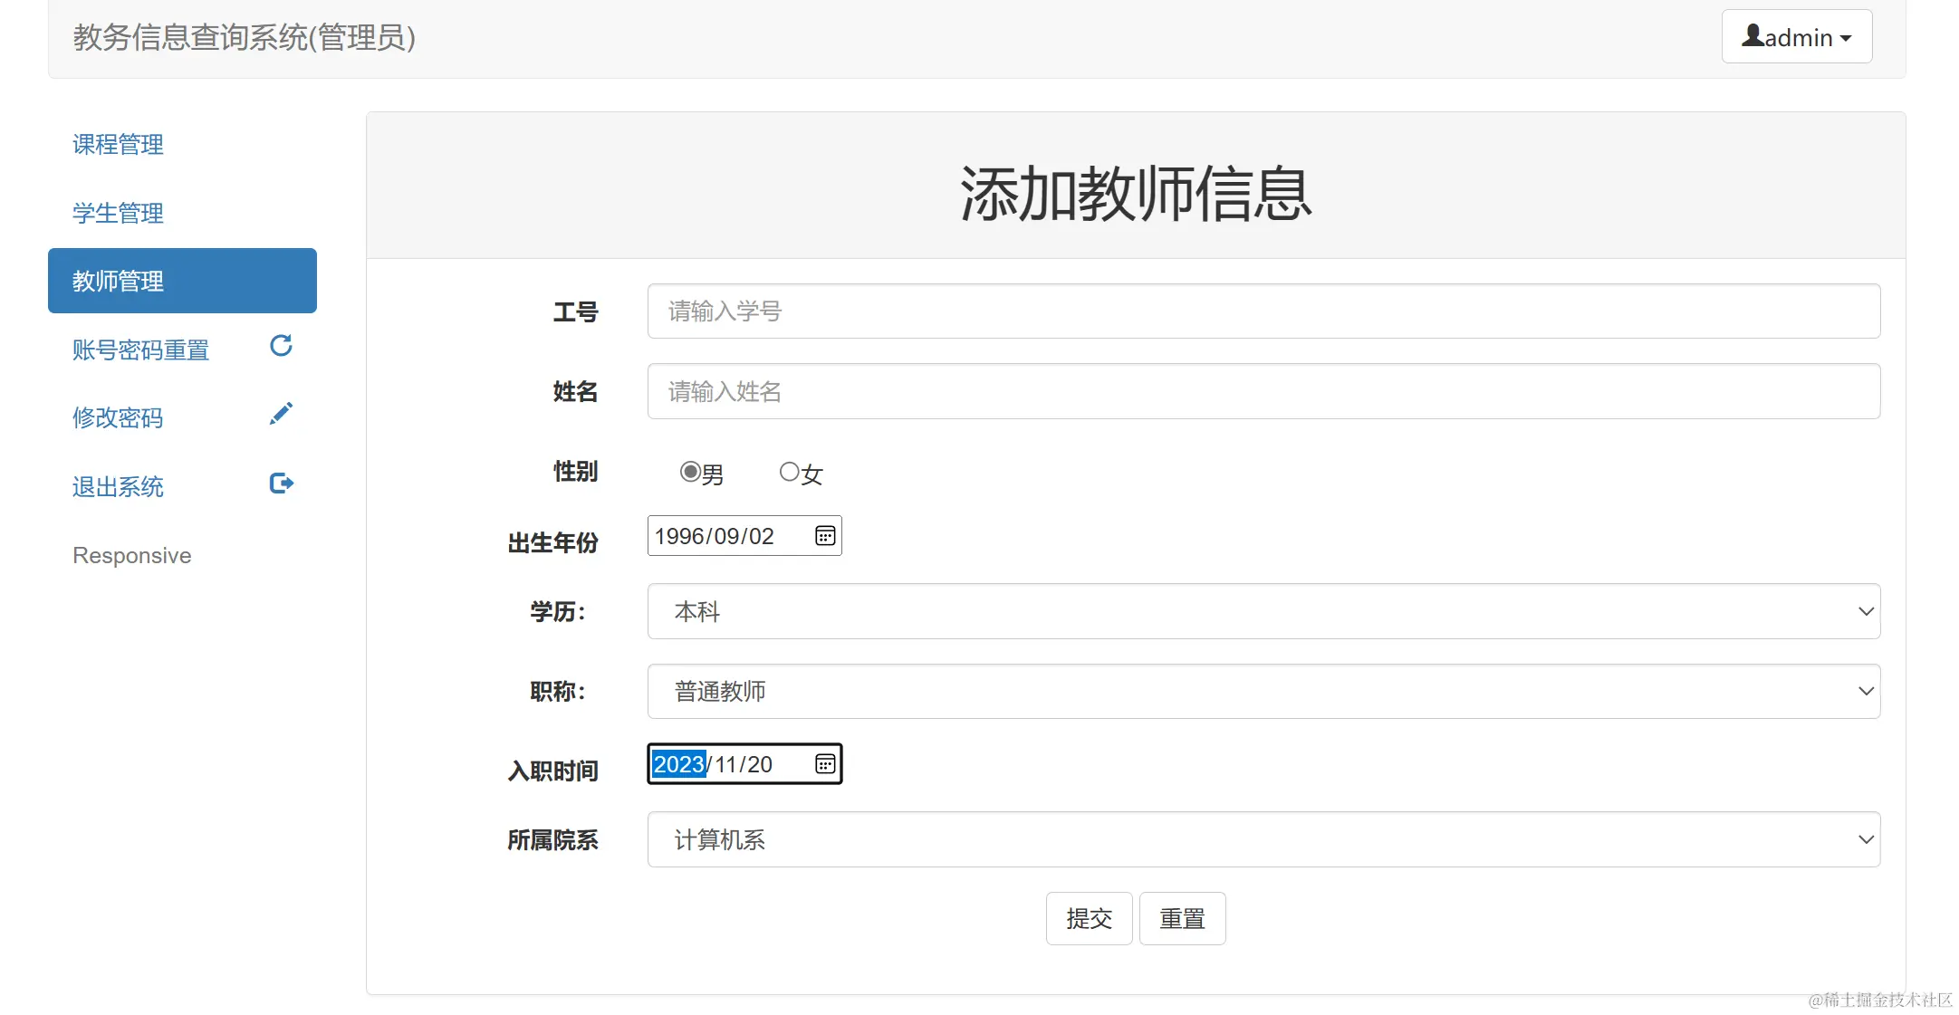1959x1015 pixels.
Task: Click the user icon next to admin
Action: pyautogui.click(x=1753, y=36)
